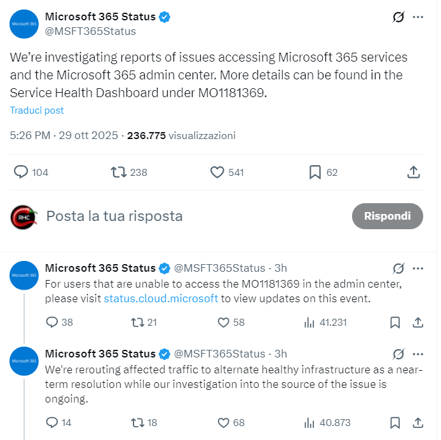Screen dimensions: 441x440
Task: Open the more options menu on main post
Action: point(417,17)
